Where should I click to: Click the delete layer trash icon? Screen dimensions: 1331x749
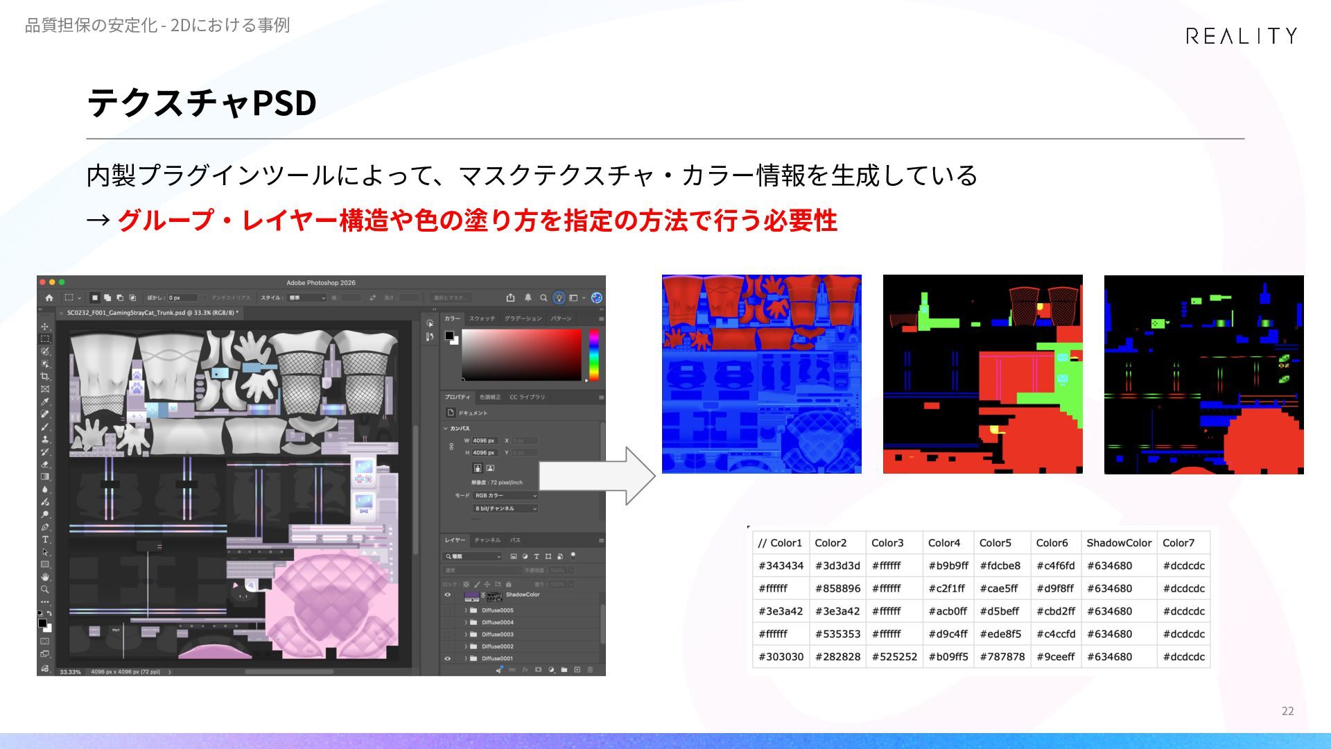[590, 670]
